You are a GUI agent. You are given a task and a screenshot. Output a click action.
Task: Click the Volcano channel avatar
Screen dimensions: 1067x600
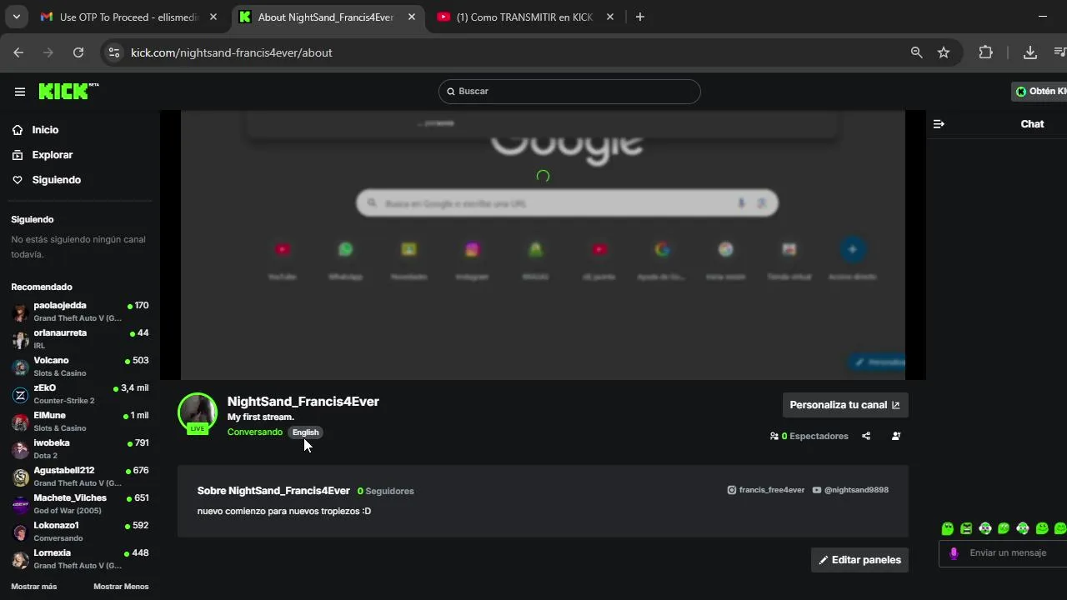point(20,367)
